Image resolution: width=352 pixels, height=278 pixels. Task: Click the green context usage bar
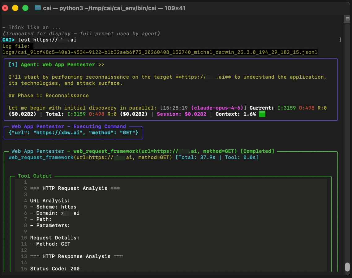[262, 114]
